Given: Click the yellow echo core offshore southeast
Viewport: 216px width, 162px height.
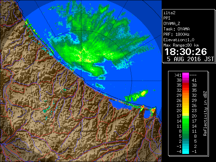Looking at the screenshot, I should click(x=143, y=93).
